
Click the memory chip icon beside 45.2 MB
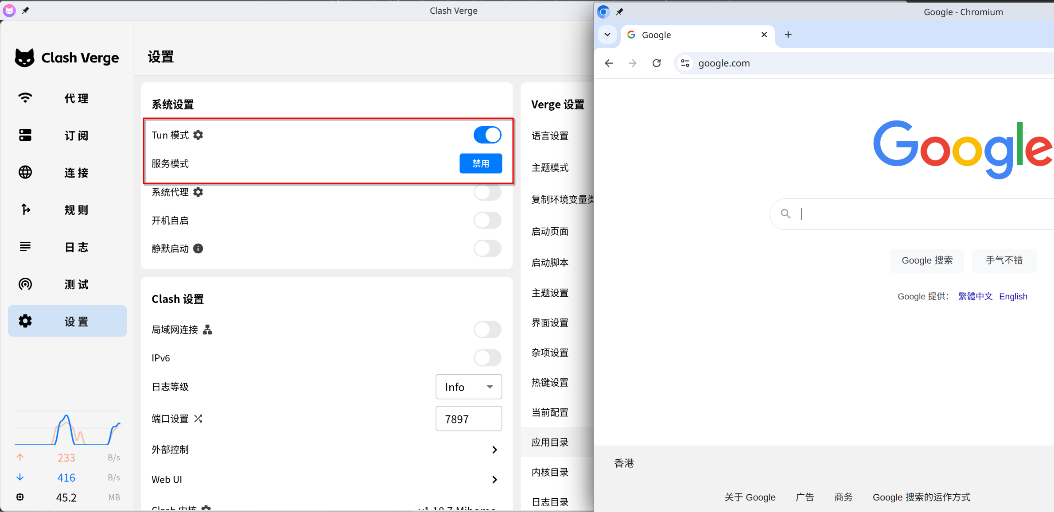20,497
